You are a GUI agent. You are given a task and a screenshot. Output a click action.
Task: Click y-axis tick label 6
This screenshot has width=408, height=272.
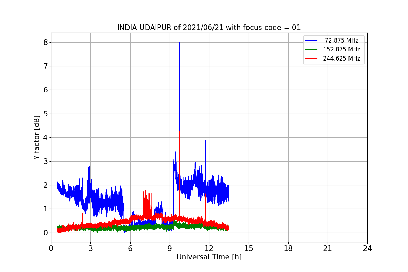(45, 90)
